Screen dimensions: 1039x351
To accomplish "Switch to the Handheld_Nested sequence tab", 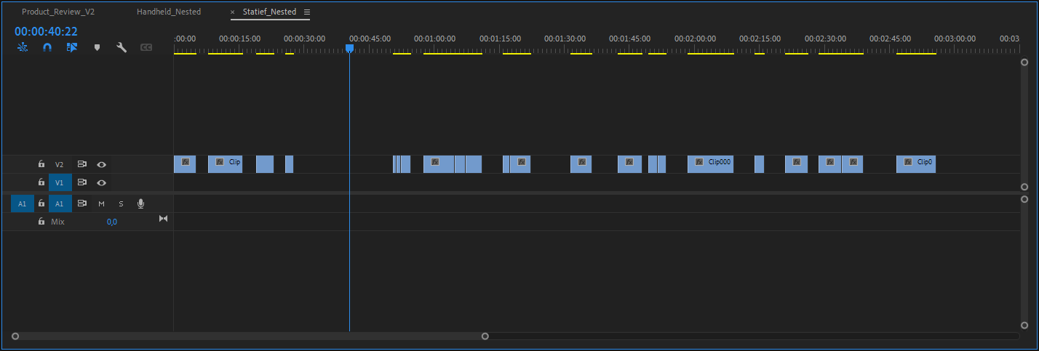I will point(169,12).
